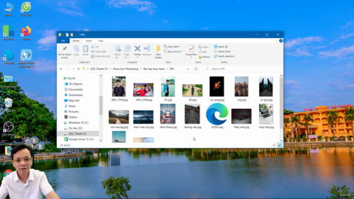354x199 pixels.
Task: Click the Rename icon
Action: (147, 49)
